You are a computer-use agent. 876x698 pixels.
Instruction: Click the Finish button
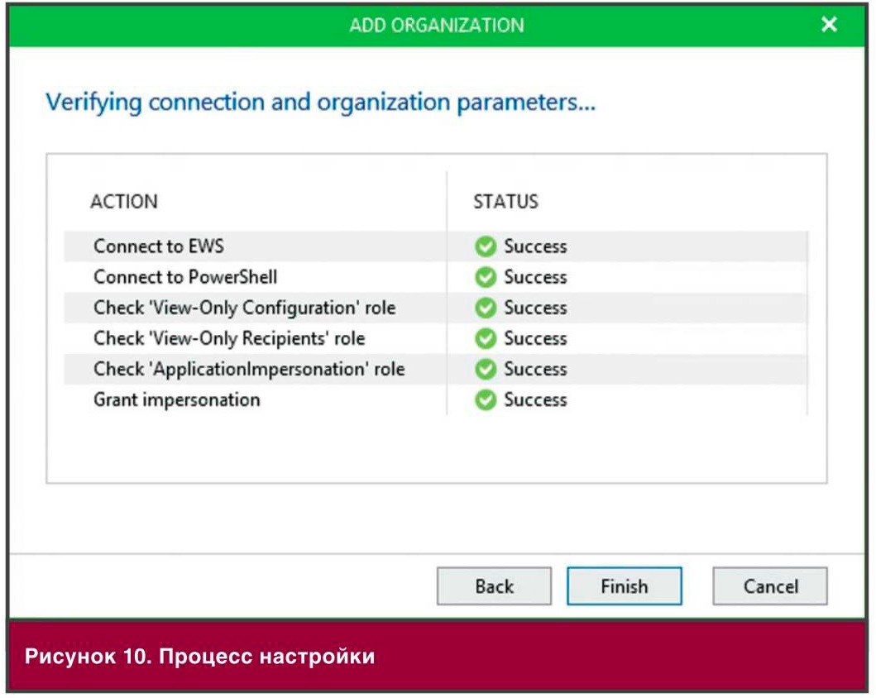click(x=624, y=586)
